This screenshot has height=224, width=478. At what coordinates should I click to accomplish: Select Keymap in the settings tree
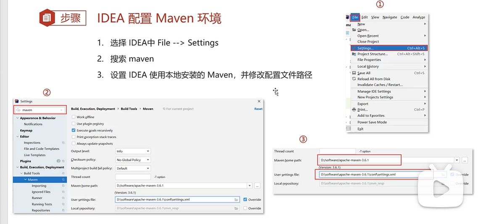(26, 130)
